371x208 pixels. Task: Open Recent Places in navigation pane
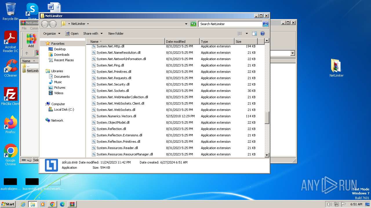coord(64,60)
